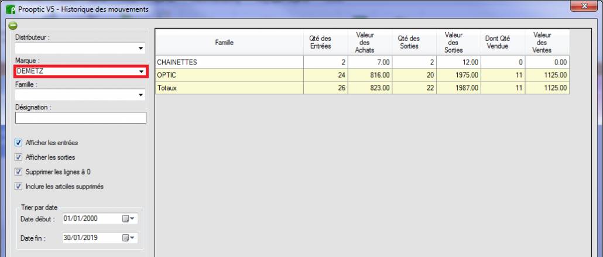Toggle Afficher les sorties checkbox
The image size is (603, 257).
click(18, 157)
